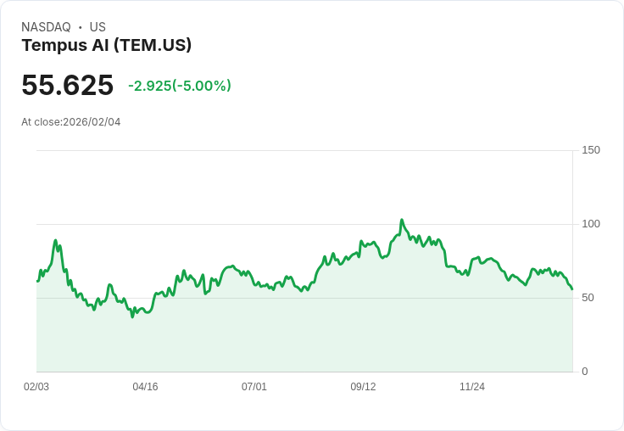
Task: Click the 50 y-axis label
Action: pos(588,298)
